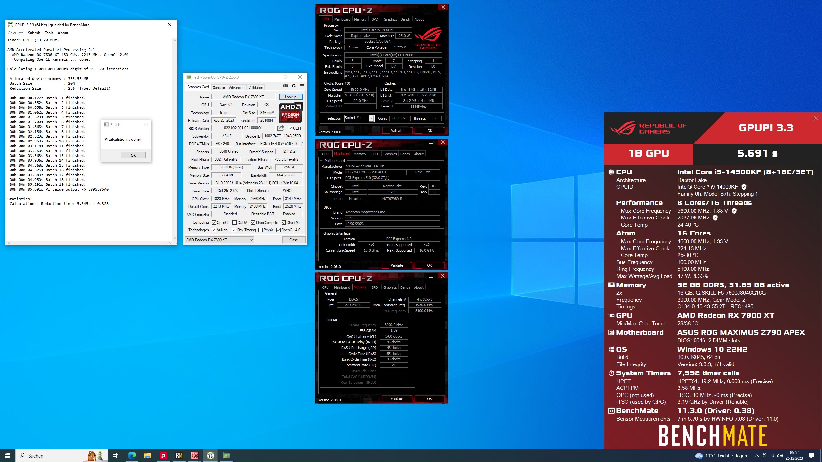Open File Explorer from the taskbar
The width and height of the screenshot is (822, 462).
(x=147, y=456)
